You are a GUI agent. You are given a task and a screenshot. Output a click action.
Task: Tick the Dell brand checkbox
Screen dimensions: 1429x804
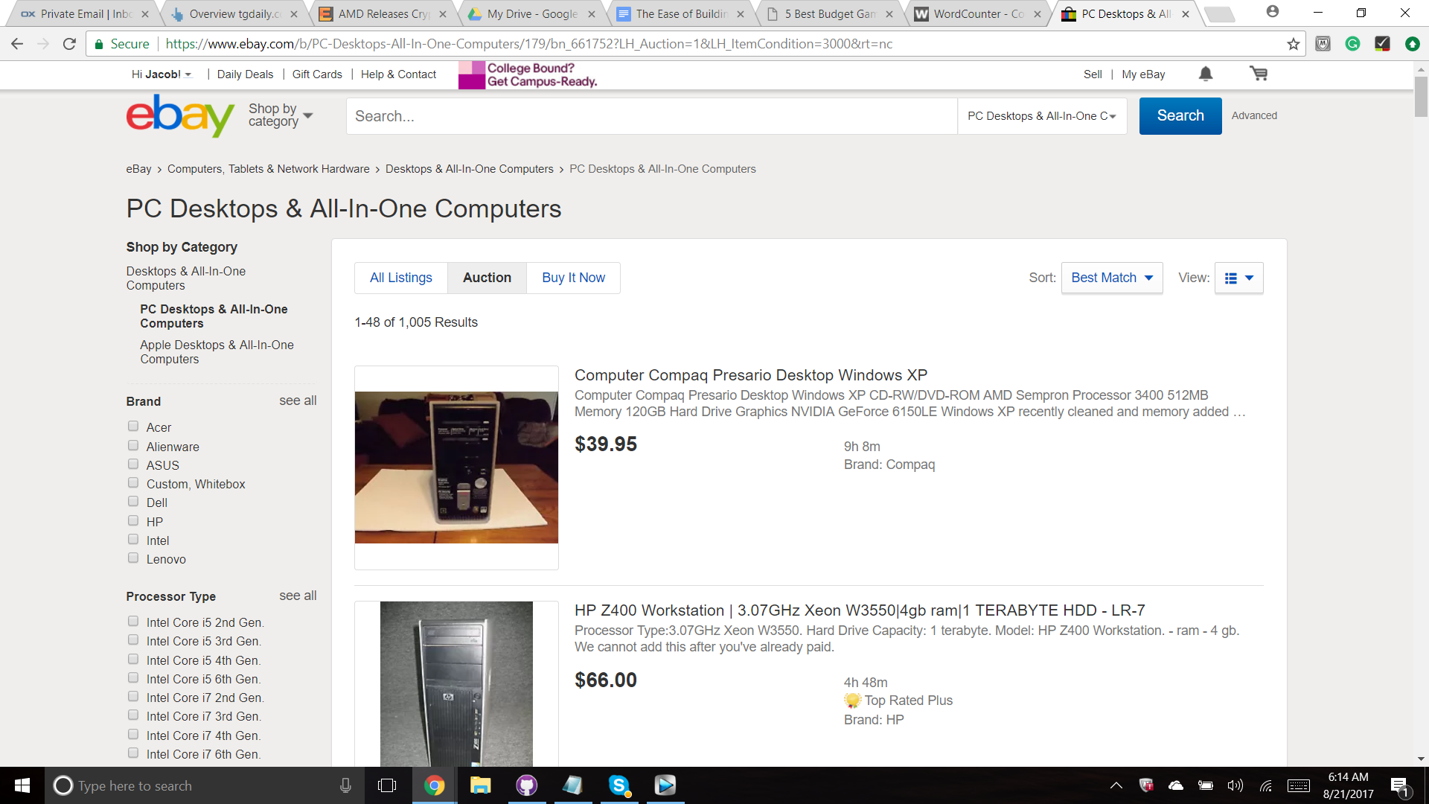click(x=133, y=502)
